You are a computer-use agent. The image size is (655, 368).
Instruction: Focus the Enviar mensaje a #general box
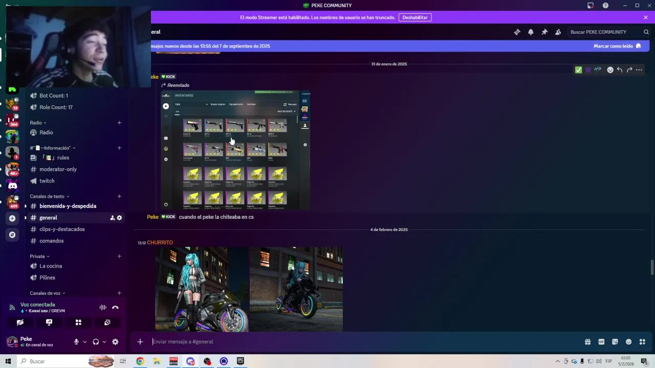point(366,342)
